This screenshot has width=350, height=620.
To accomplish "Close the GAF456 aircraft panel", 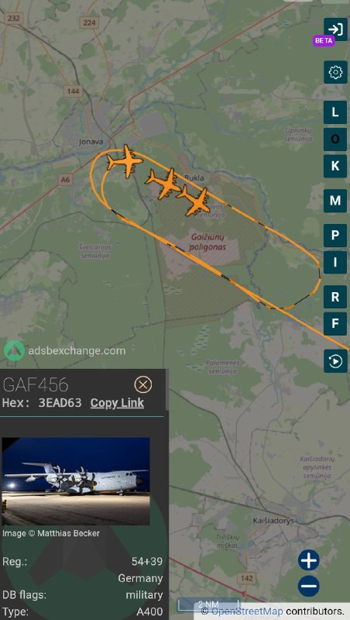I will pyautogui.click(x=143, y=384).
